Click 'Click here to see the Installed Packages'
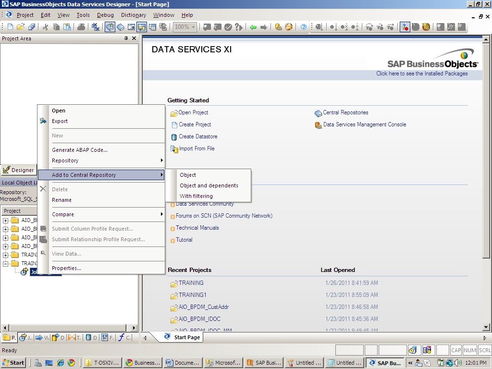The height and width of the screenshot is (369, 492). [422, 74]
